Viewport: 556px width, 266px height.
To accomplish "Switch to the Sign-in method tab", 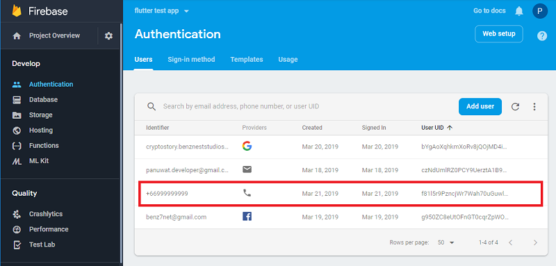I will pos(191,60).
